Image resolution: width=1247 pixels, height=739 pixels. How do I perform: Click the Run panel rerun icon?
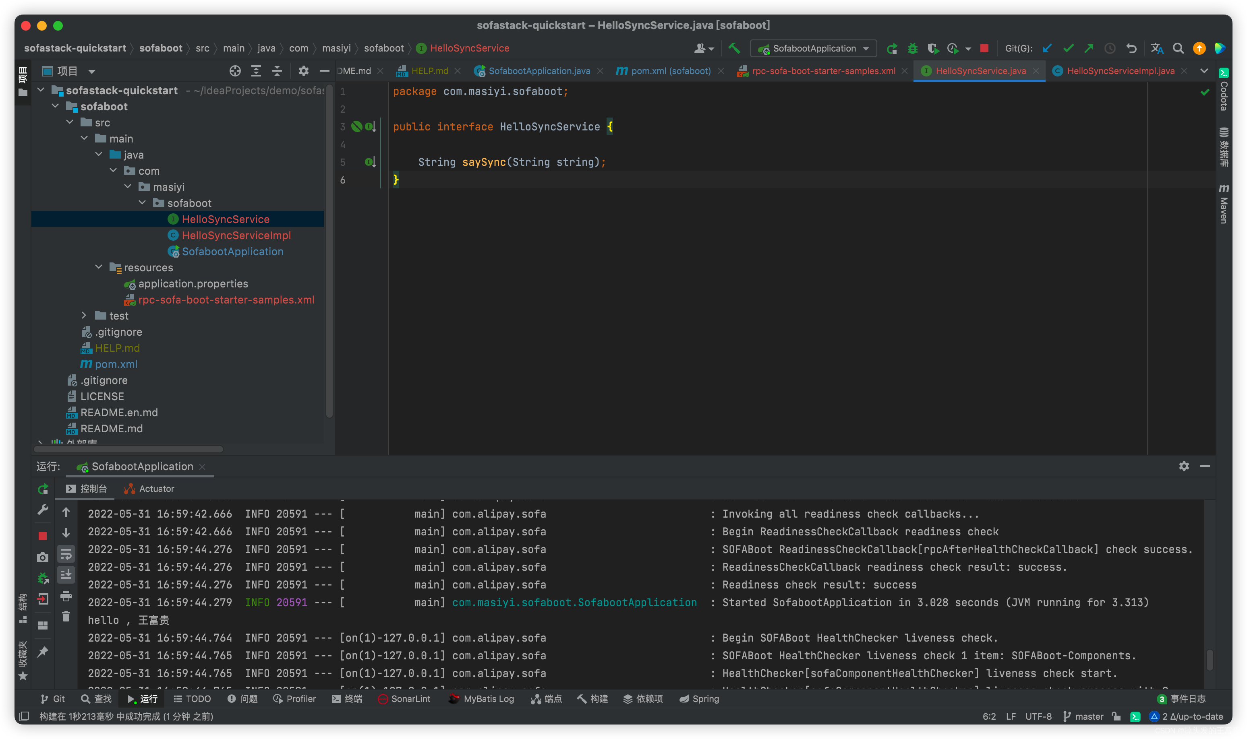tap(43, 489)
